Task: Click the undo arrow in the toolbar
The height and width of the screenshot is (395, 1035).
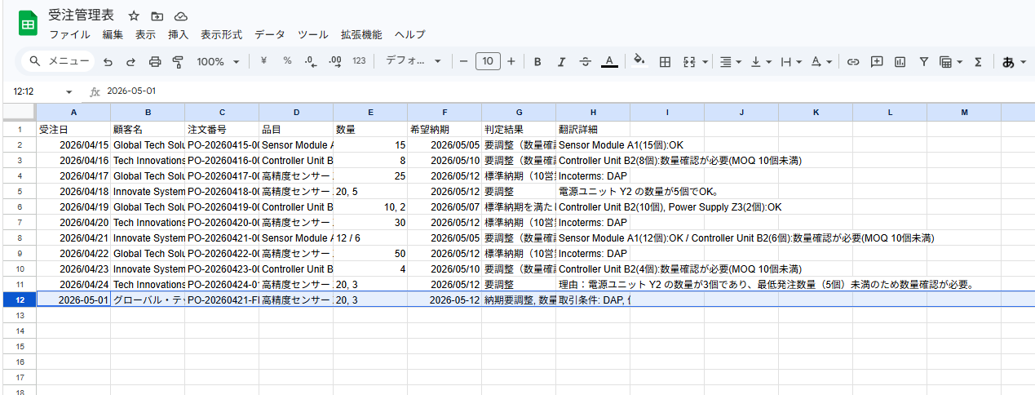Action: click(108, 61)
